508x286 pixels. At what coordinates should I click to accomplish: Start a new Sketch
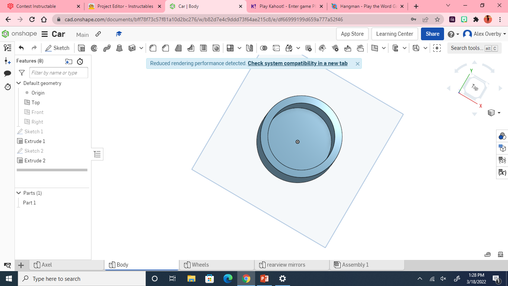pos(57,48)
